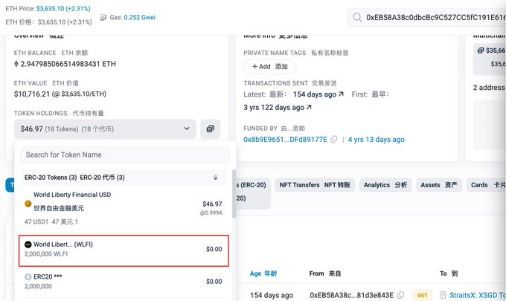Image resolution: width=506 pixels, height=301 pixels.
Task: Switch to NFT Transfers tab
Action: point(314,184)
